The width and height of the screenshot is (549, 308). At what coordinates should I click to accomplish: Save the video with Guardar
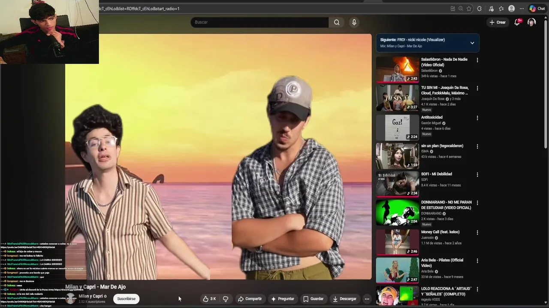pos(313,299)
